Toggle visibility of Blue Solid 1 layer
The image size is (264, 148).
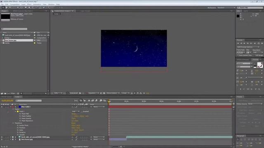(x=2, y=107)
